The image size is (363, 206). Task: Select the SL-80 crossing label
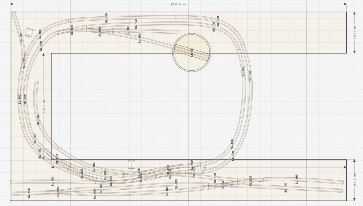click(x=223, y=185)
